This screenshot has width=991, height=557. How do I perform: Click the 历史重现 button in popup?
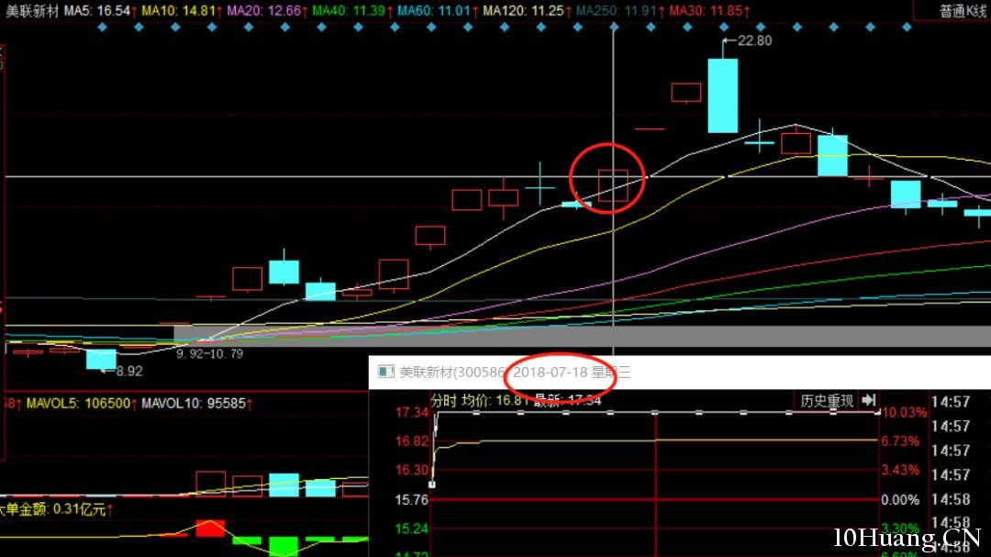coord(827,401)
